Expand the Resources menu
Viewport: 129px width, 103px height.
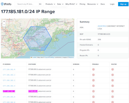tap(93, 4)
